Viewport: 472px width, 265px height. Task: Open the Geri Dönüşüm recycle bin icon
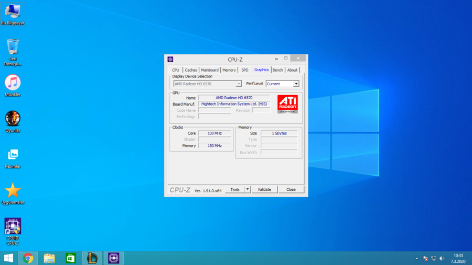(13, 52)
